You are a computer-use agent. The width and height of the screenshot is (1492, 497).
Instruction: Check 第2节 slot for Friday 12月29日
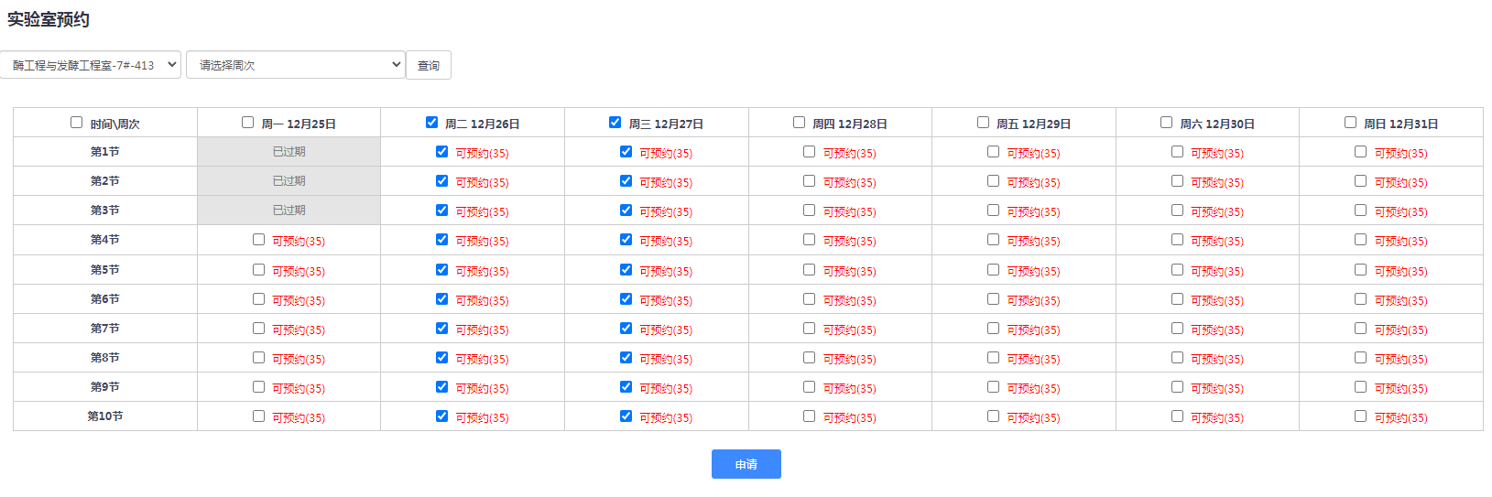pyautogui.click(x=993, y=181)
